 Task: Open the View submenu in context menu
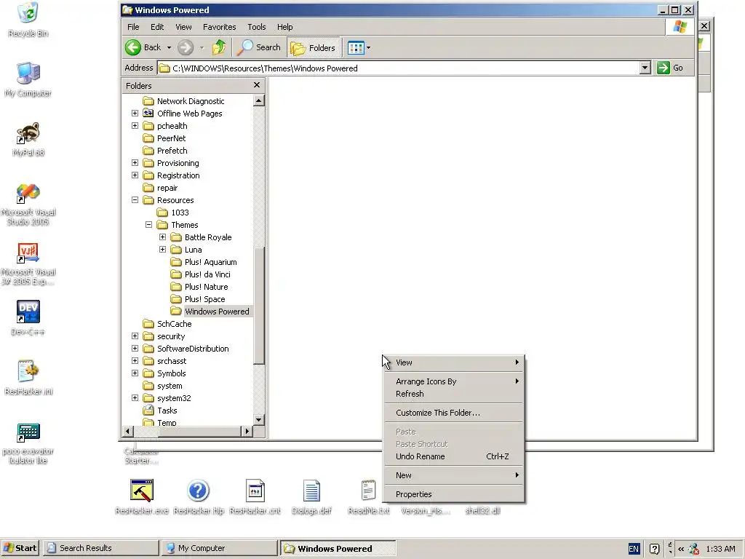(x=453, y=362)
